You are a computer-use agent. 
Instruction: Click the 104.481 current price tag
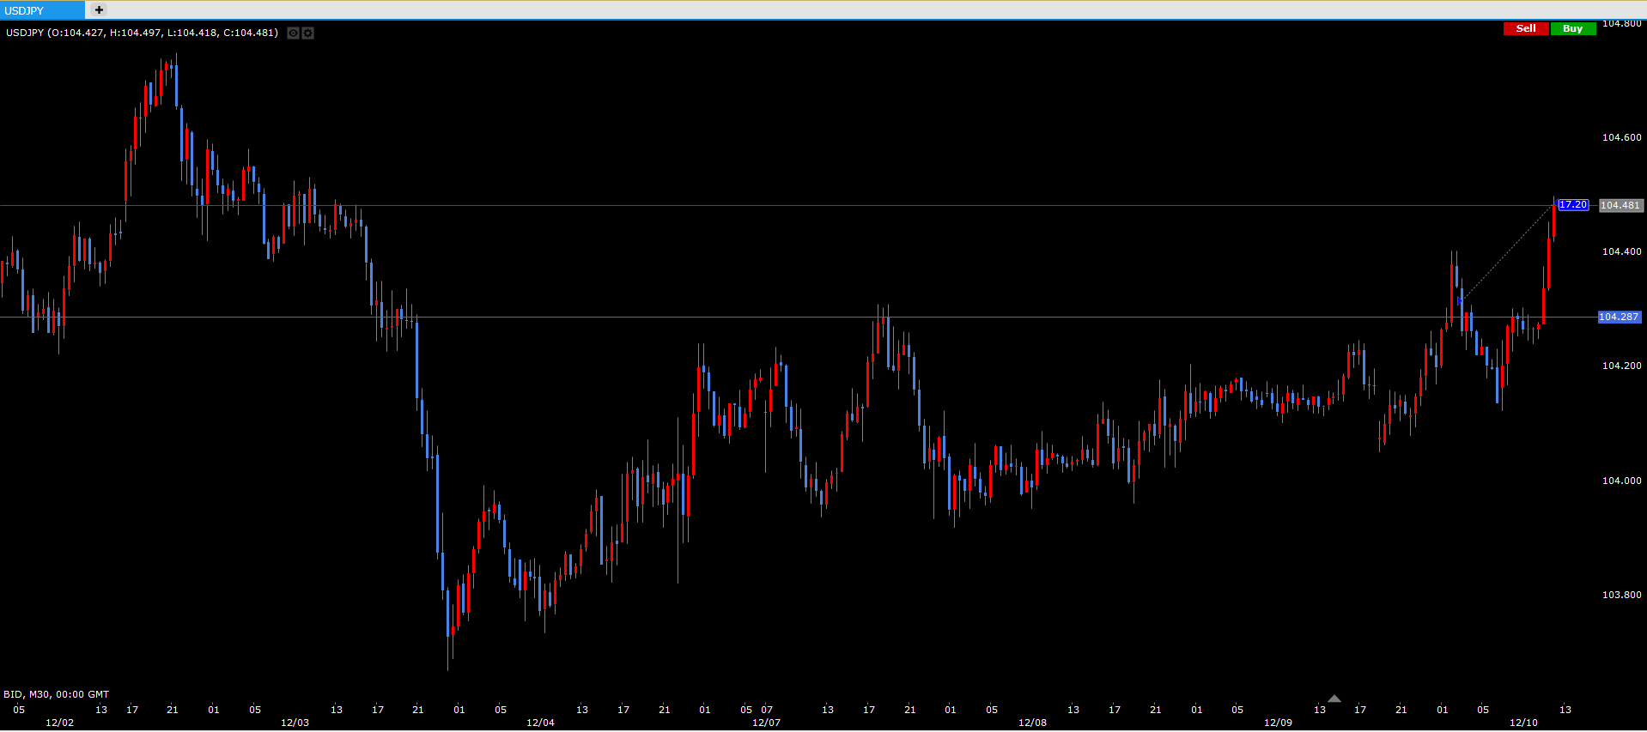[1620, 206]
